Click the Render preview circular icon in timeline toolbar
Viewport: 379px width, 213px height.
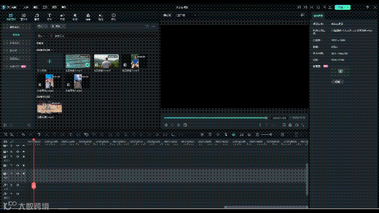click(x=202, y=134)
